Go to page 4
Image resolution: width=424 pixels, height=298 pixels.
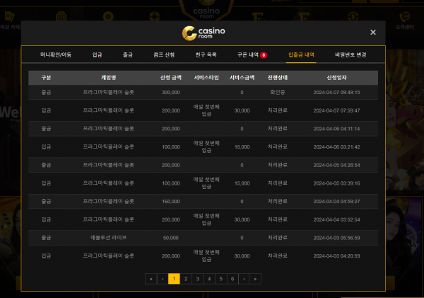click(209, 279)
